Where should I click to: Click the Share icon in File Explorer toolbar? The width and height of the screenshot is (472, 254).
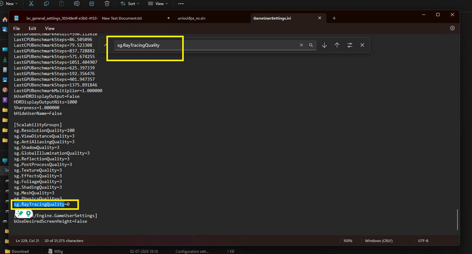(92, 3)
